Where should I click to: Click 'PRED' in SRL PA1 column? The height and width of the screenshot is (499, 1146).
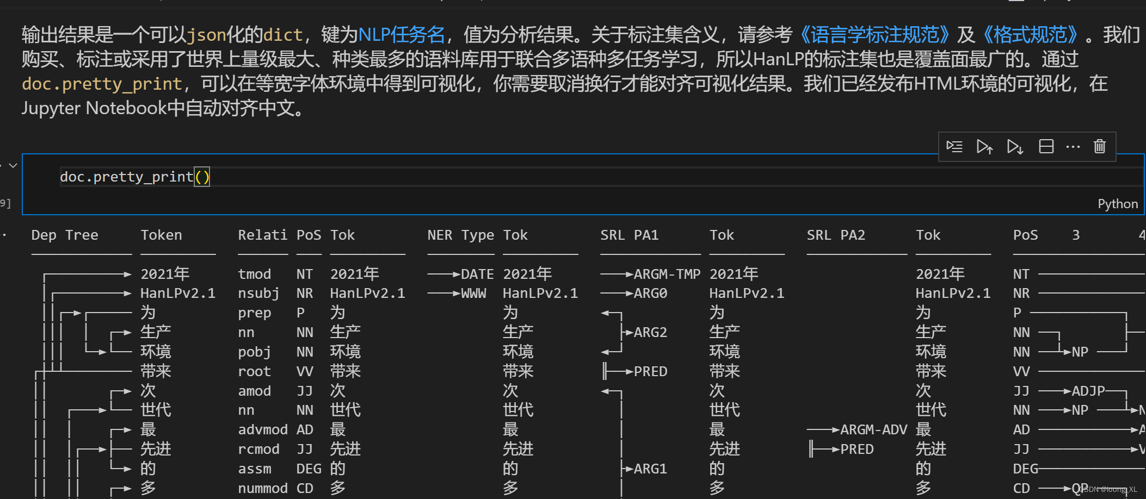[650, 371]
